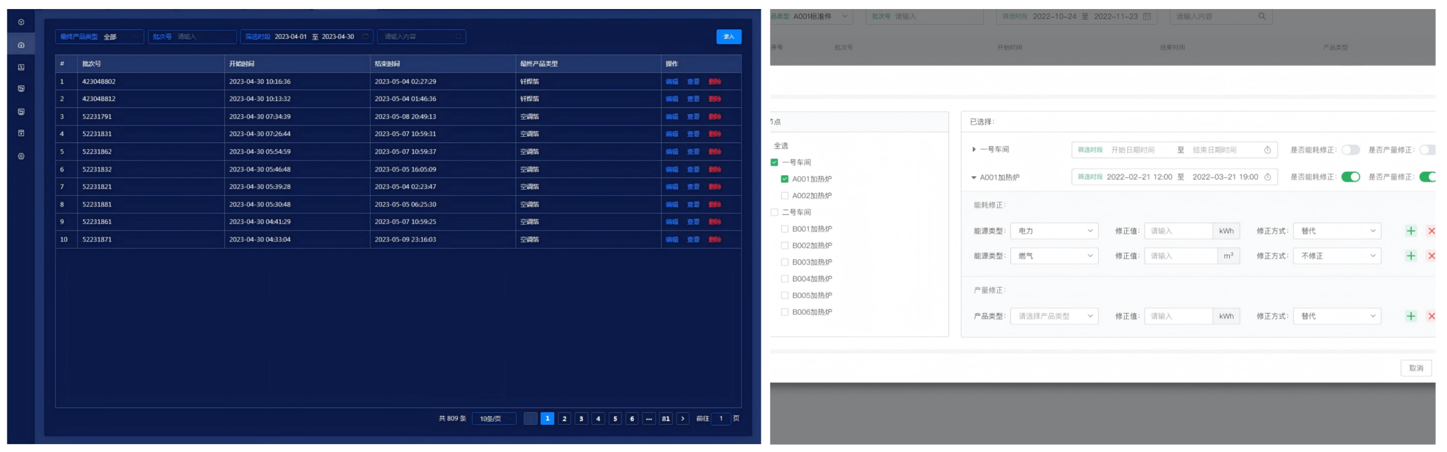1447x452 pixels.
Task: Click the green plus icon in the 电力 row
Action: click(1411, 231)
